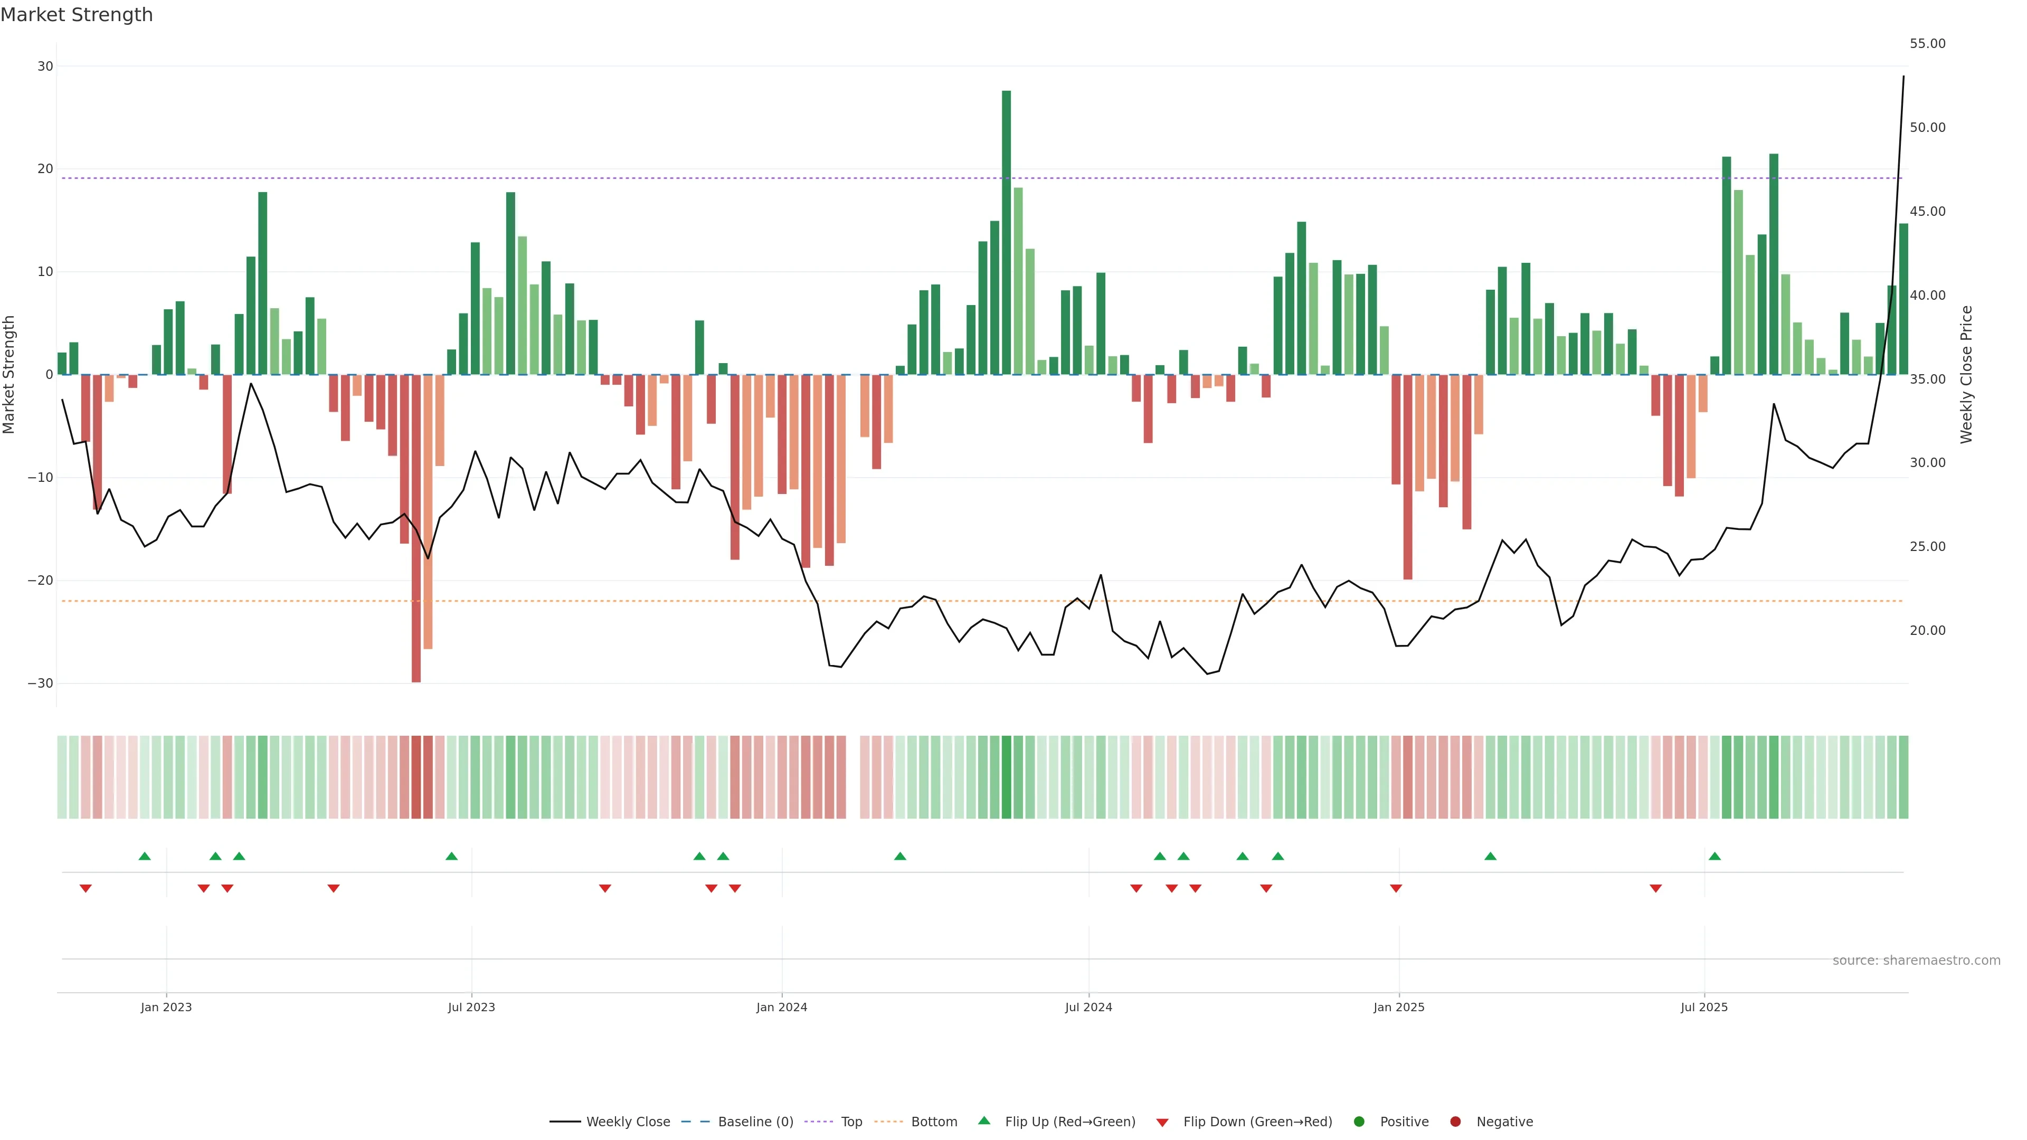Click the flip-up marker between Jan and Jul 2024

900,856
